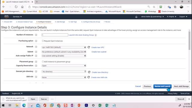Click the info icon beside Placement group

click(x=36, y=61)
